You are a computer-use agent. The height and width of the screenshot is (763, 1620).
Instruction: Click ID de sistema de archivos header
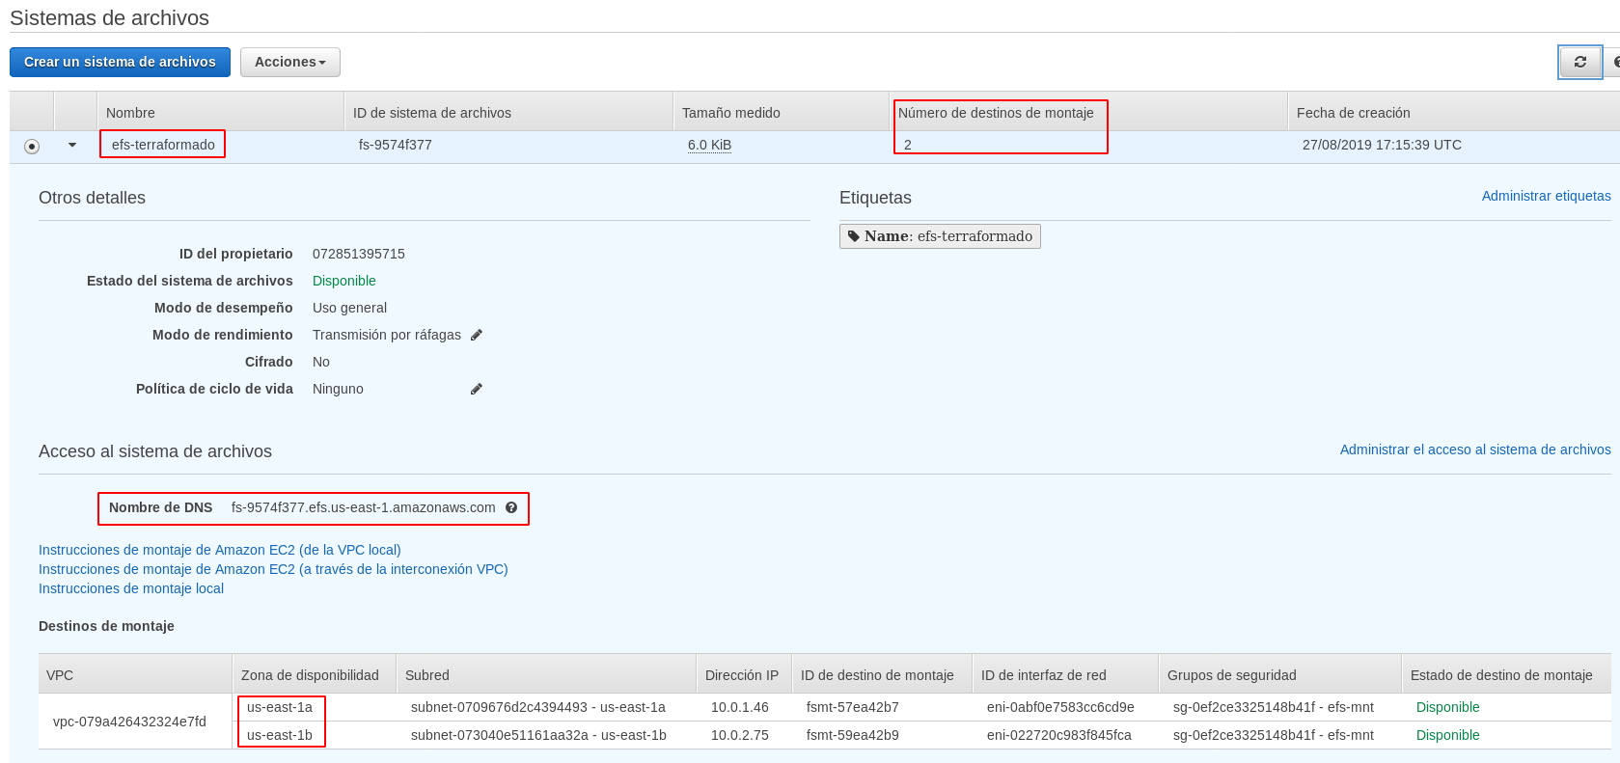(x=431, y=113)
